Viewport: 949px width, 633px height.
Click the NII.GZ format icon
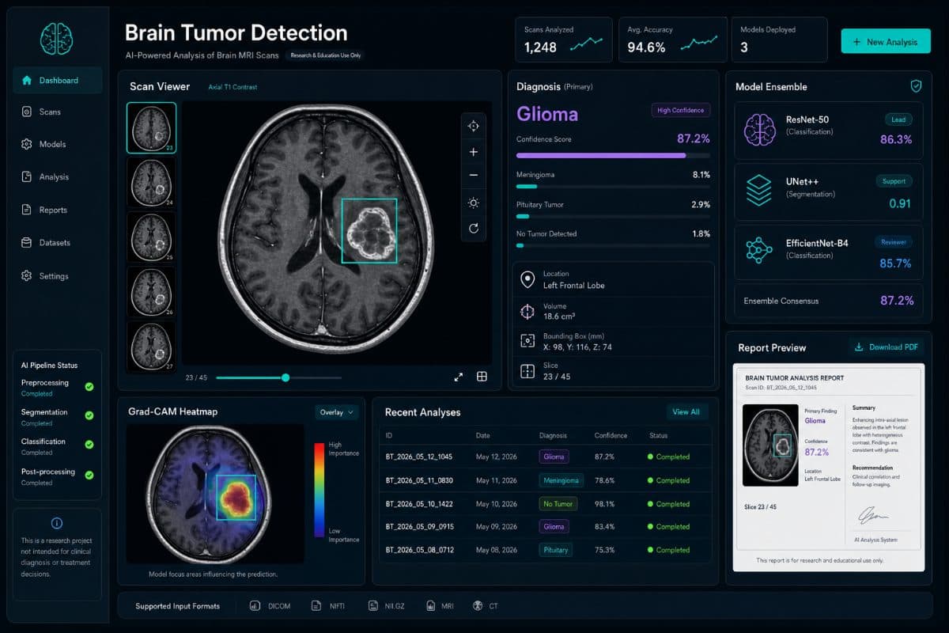pos(372,606)
